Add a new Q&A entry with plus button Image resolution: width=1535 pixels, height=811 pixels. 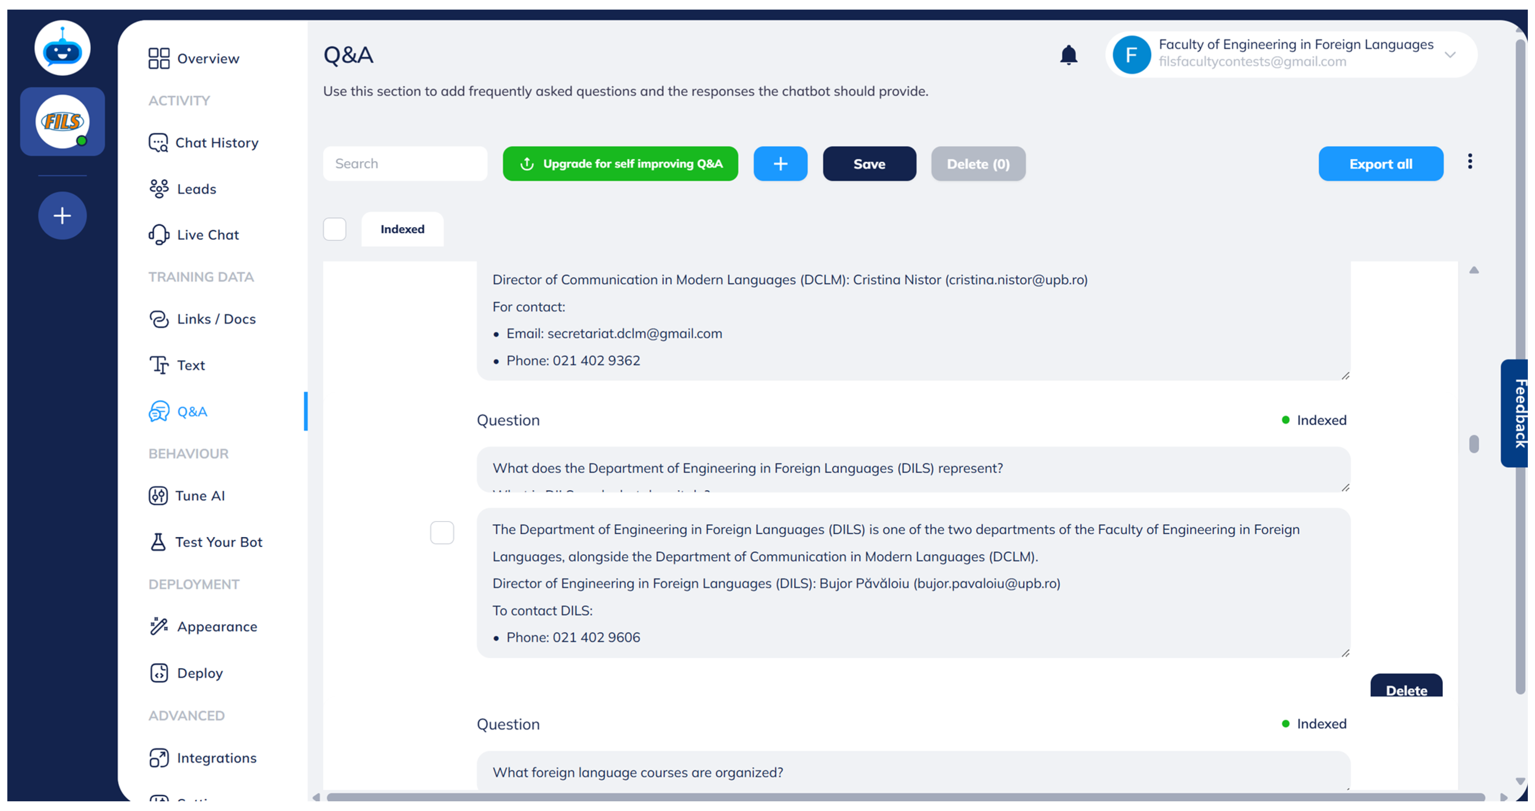pos(780,164)
